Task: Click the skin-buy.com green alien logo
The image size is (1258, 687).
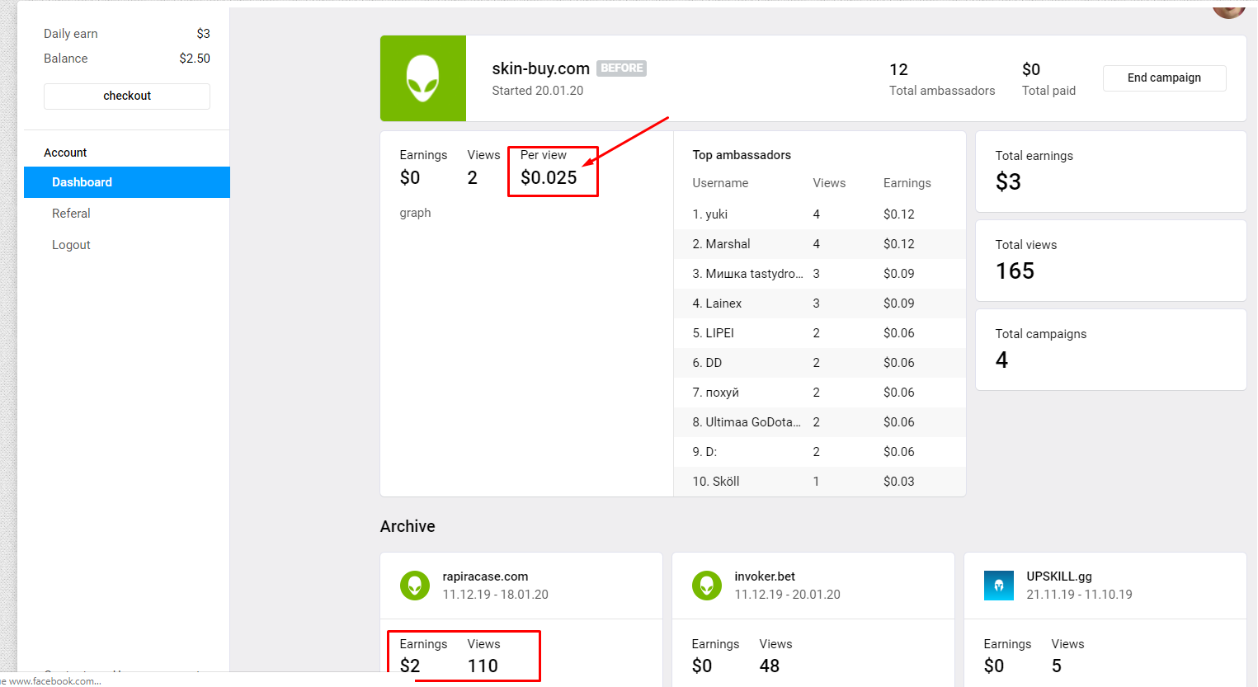Action: tap(422, 78)
